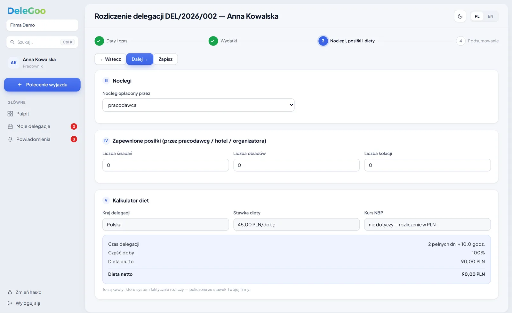Open Powiadomienia in the sidebar
This screenshot has height=313, width=512.
pos(42,139)
